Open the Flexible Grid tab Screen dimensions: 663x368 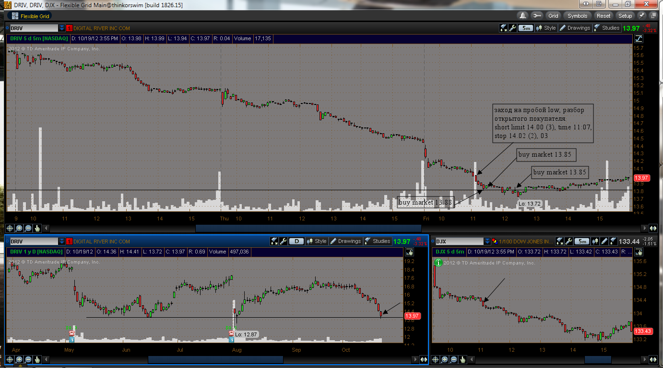(x=30, y=16)
